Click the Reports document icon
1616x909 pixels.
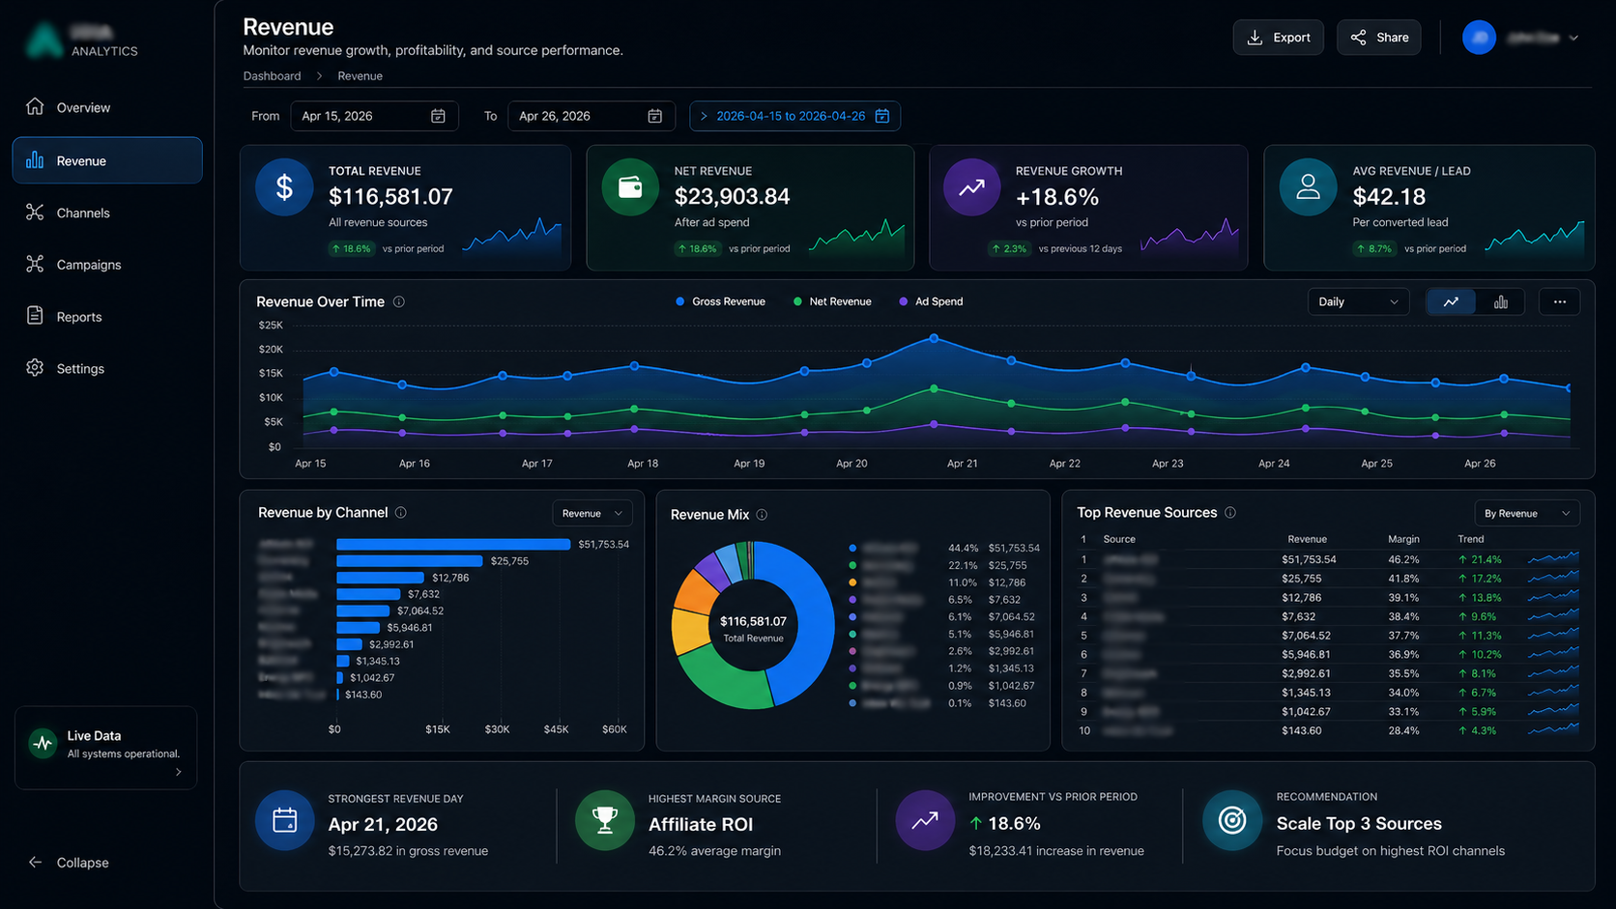[35, 316]
